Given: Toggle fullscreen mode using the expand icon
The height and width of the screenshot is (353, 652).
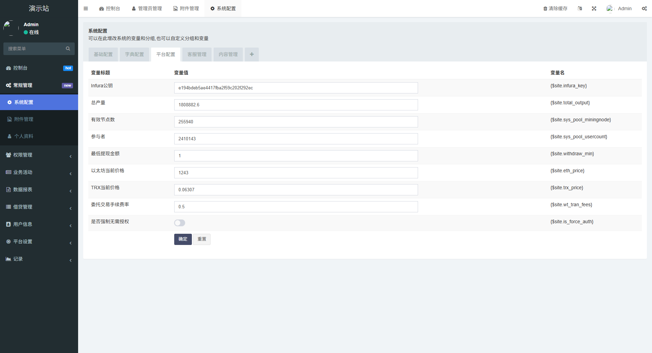Looking at the screenshot, I should point(594,8).
